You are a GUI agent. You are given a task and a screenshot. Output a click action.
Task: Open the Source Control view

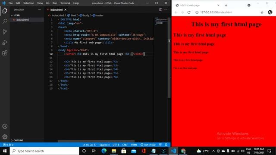[5, 32]
